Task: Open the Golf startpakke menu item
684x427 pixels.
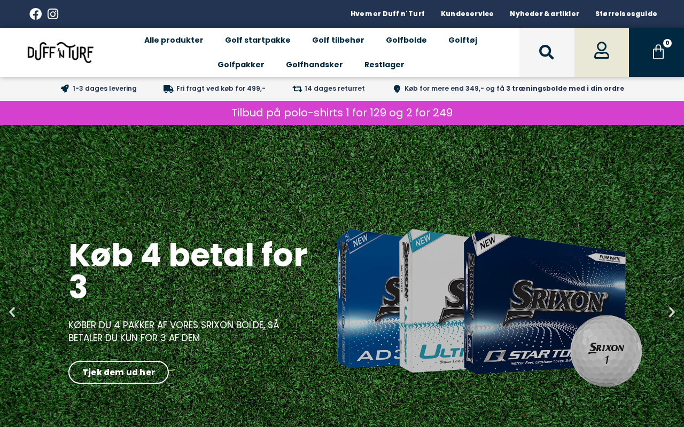Action: 258,40
